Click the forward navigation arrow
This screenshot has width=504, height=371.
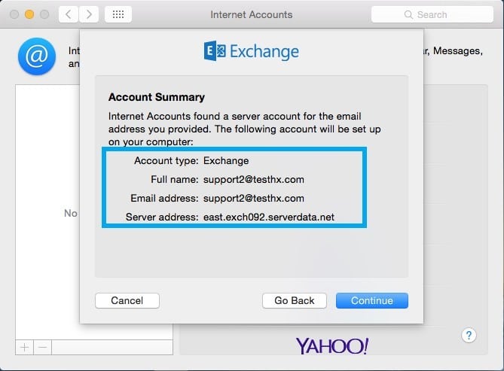(x=89, y=14)
